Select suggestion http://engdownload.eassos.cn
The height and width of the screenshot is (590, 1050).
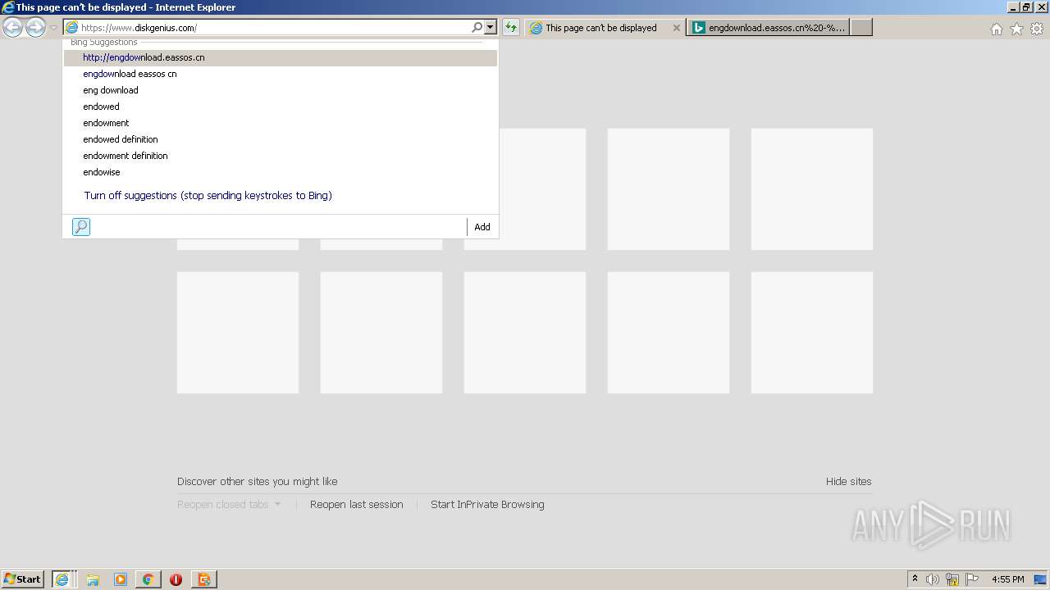pos(281,58)
